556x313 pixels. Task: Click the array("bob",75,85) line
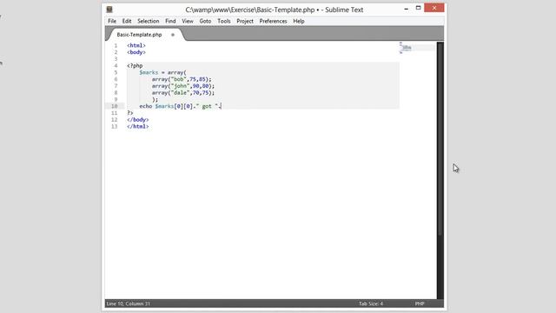[x=182, y=79]
